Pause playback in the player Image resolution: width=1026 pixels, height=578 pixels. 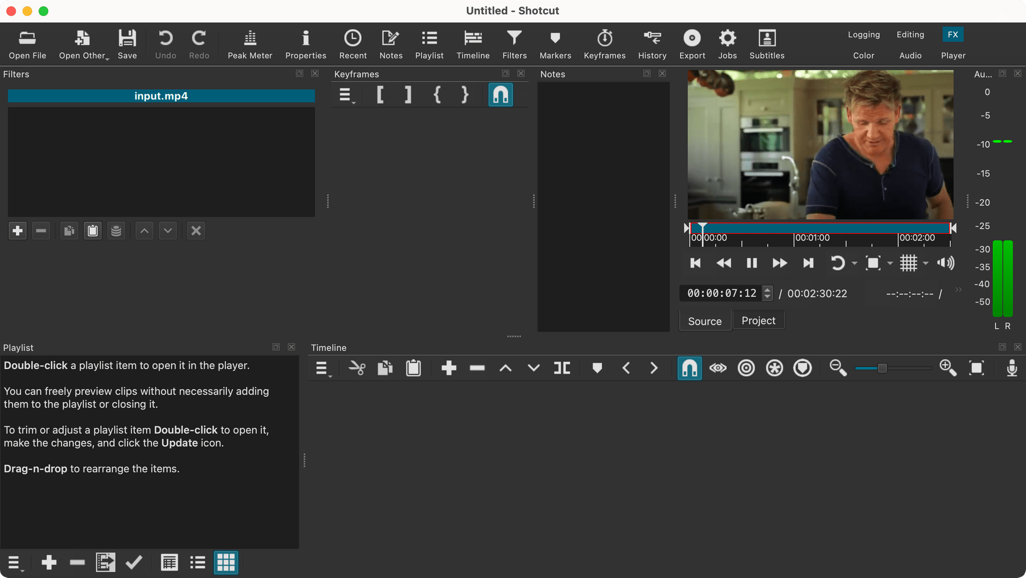click(752, 263)
